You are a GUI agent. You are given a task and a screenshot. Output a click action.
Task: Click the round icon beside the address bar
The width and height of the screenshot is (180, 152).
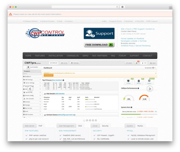(x=122, y=7)
